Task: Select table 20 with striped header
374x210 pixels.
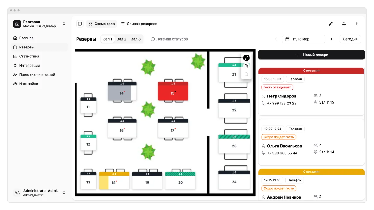Action: click(x=180, y=181)
